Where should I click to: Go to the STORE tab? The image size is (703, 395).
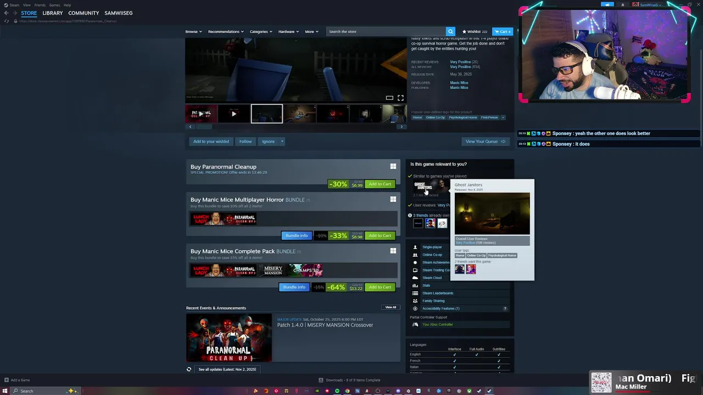point(29,13)
